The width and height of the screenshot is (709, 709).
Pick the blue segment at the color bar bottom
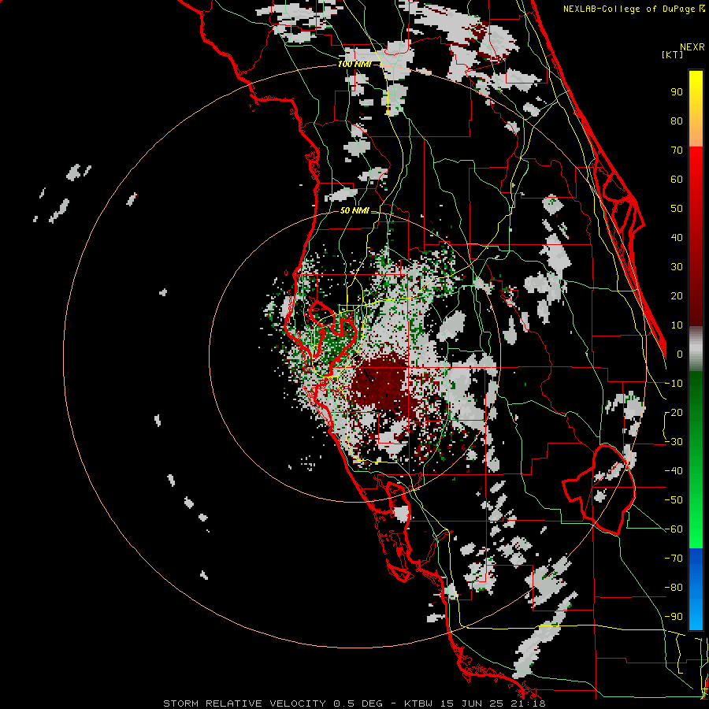696,588
